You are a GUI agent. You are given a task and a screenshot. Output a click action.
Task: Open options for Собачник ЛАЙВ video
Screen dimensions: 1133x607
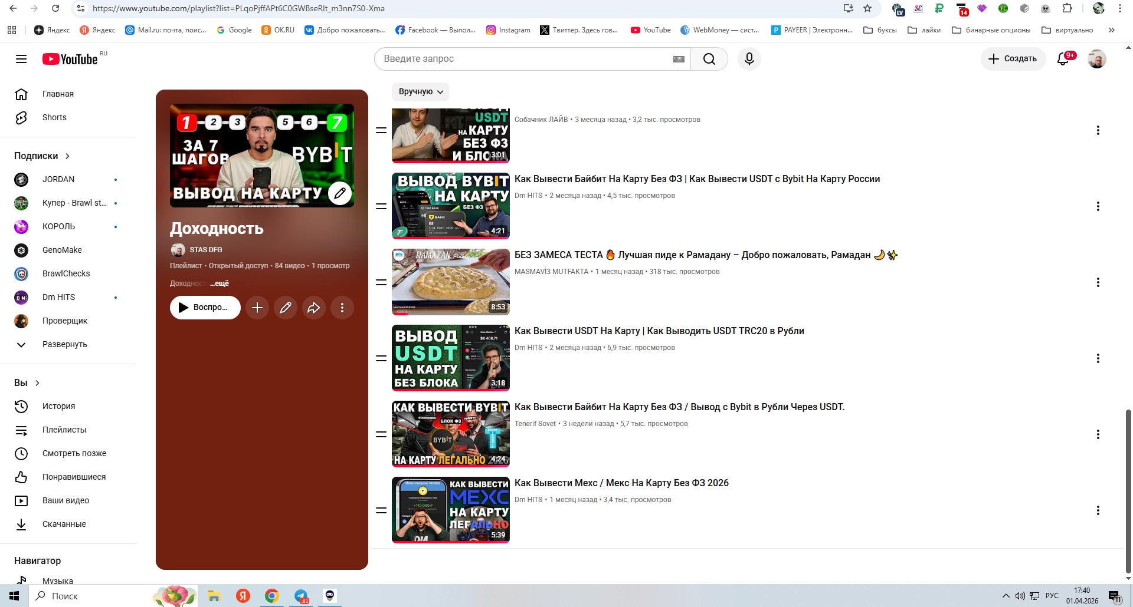pyautogui.click(x=1098, y=130)
